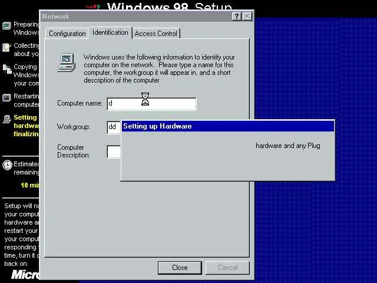Click the 'Preparing' step text in sidebar
377x283 pixels.
pos(27,24)
